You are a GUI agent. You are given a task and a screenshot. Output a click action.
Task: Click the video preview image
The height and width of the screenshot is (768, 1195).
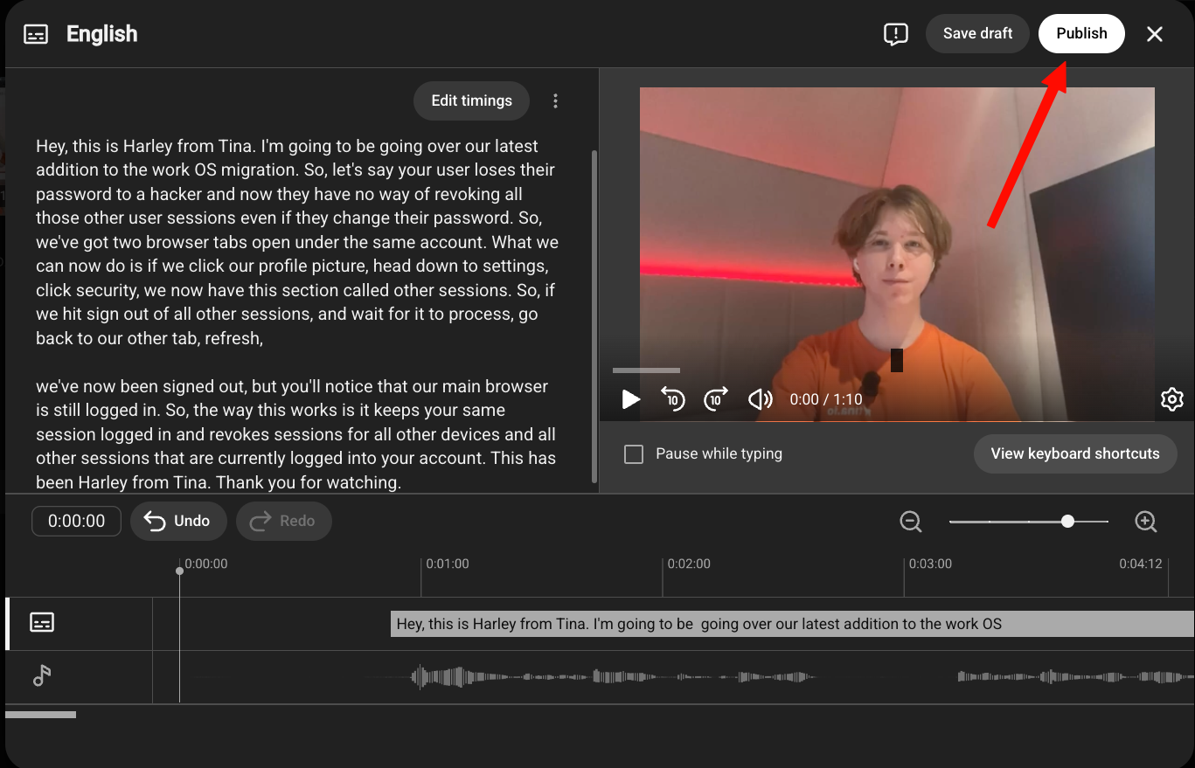[x=897, y=254]
